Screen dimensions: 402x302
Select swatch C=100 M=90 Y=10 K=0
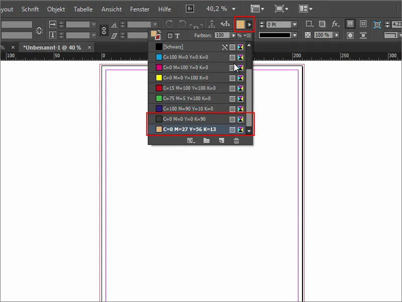coord(196,109)
